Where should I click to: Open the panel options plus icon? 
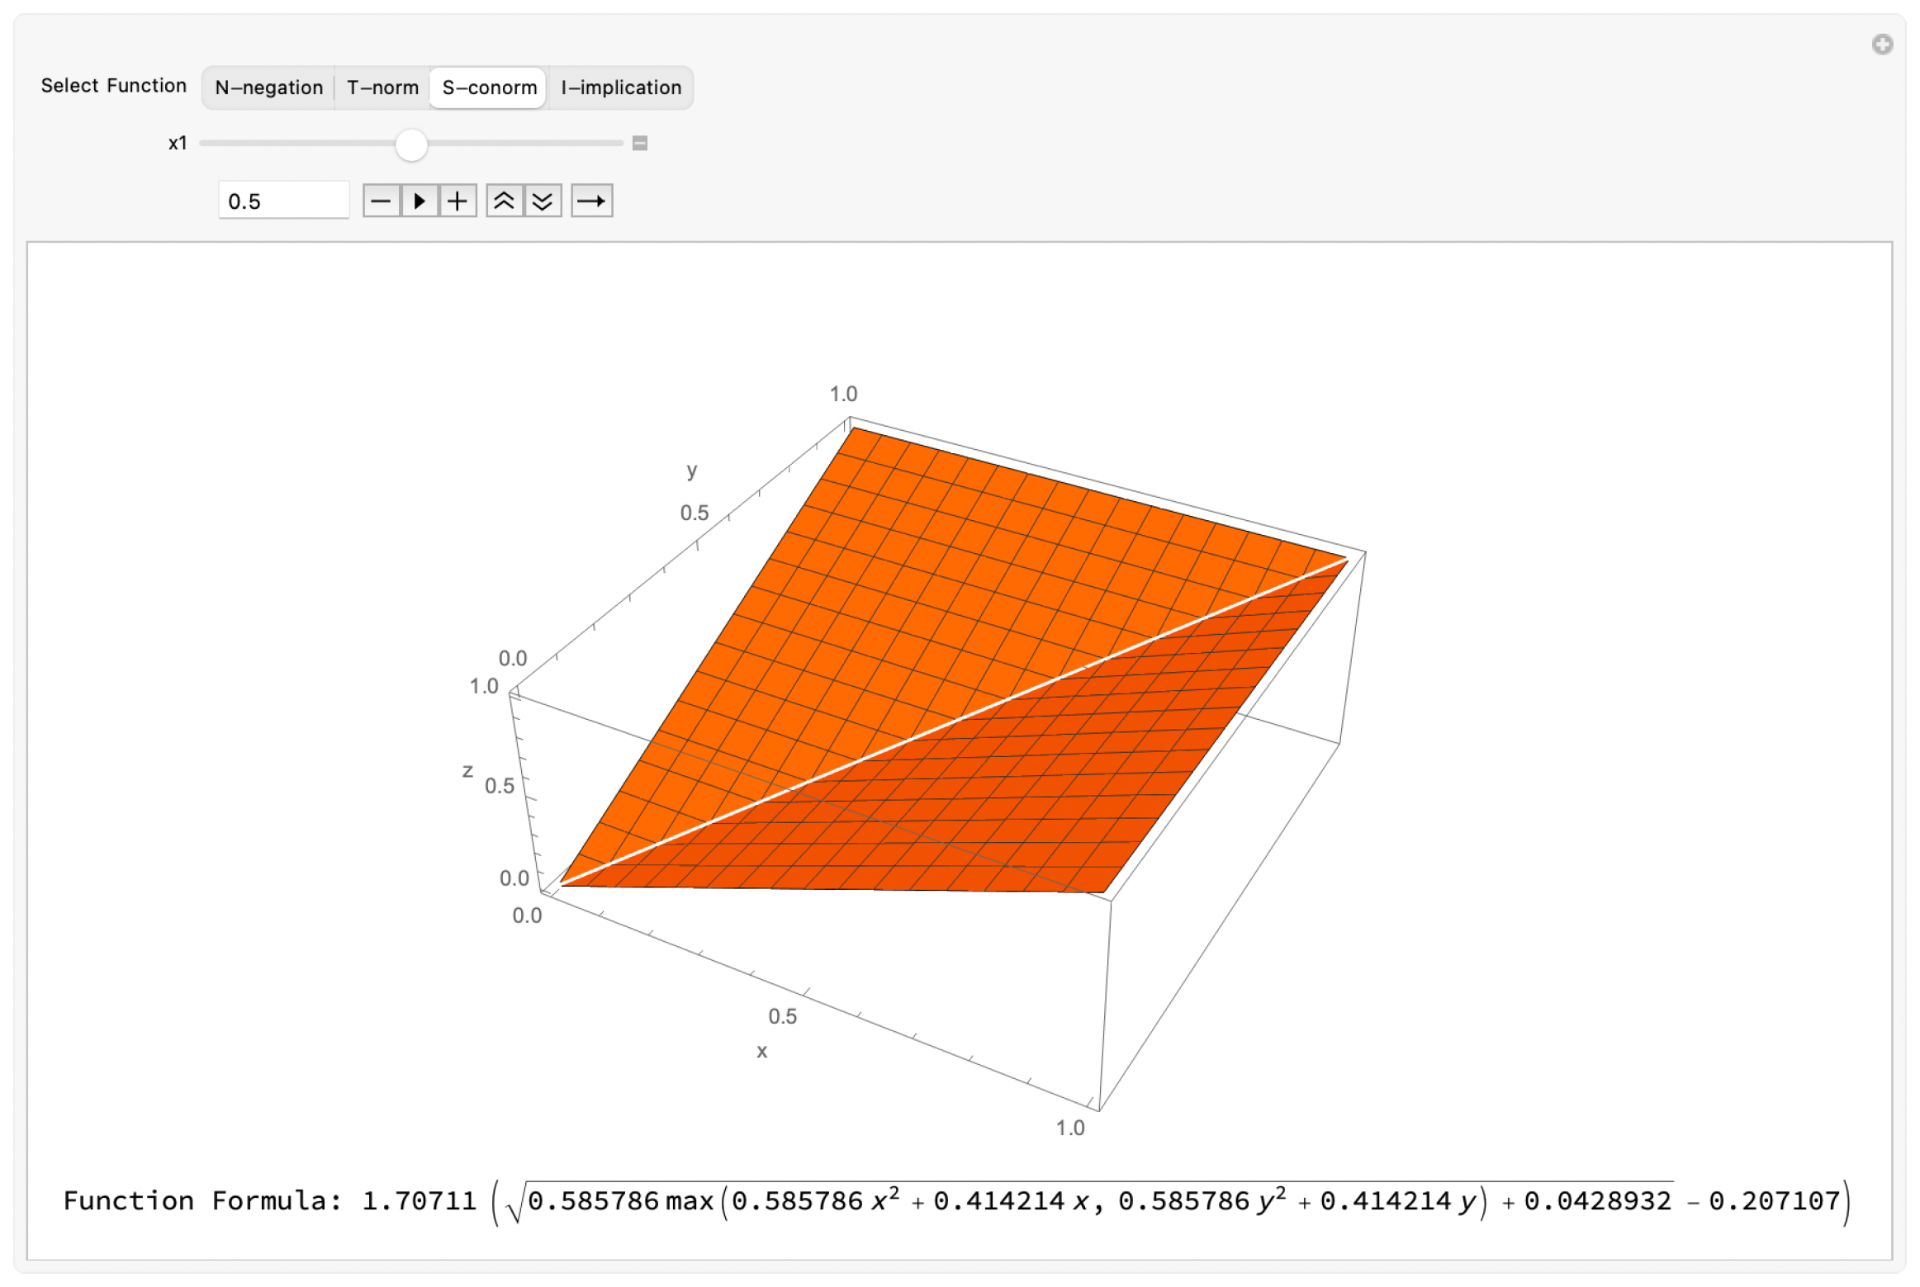coord(1882,45)
